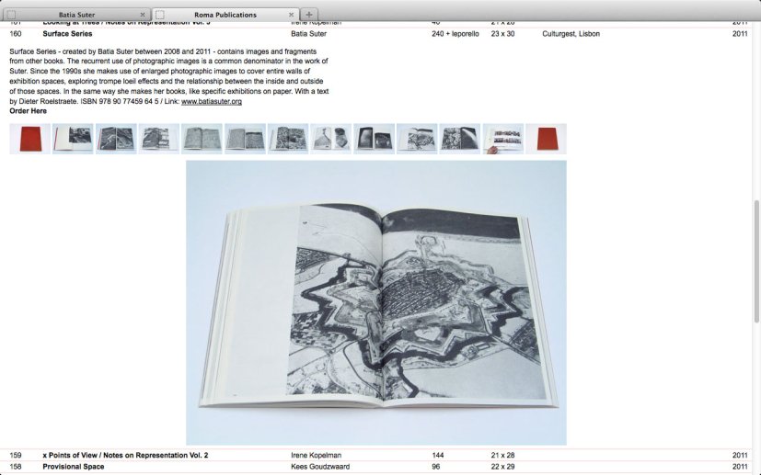The image size is (761, 475).
Task: Select fourth thumbnail of book spread
Action: click(x=159, y=139)
